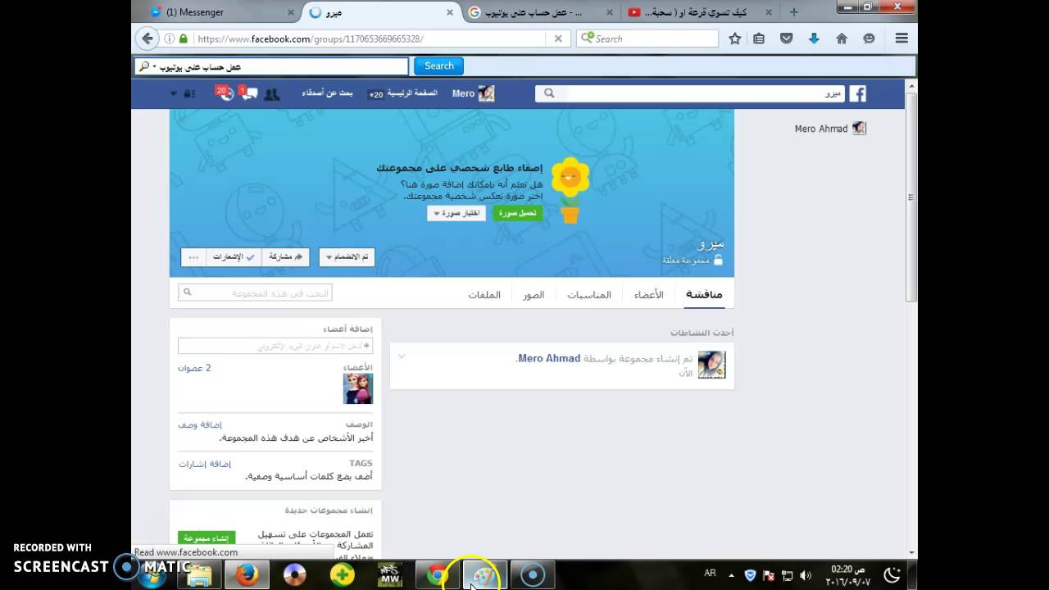Open Firefox from Windows taskbar
This screenshot has width=1049, height=590.
click(x=247, y=575)
